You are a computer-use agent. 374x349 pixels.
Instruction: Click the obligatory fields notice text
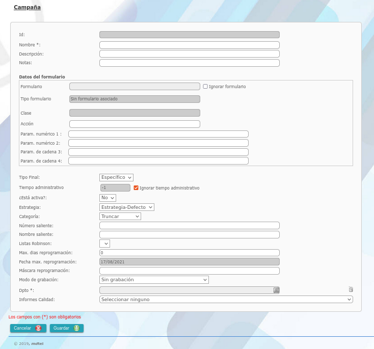pos(45,317)
